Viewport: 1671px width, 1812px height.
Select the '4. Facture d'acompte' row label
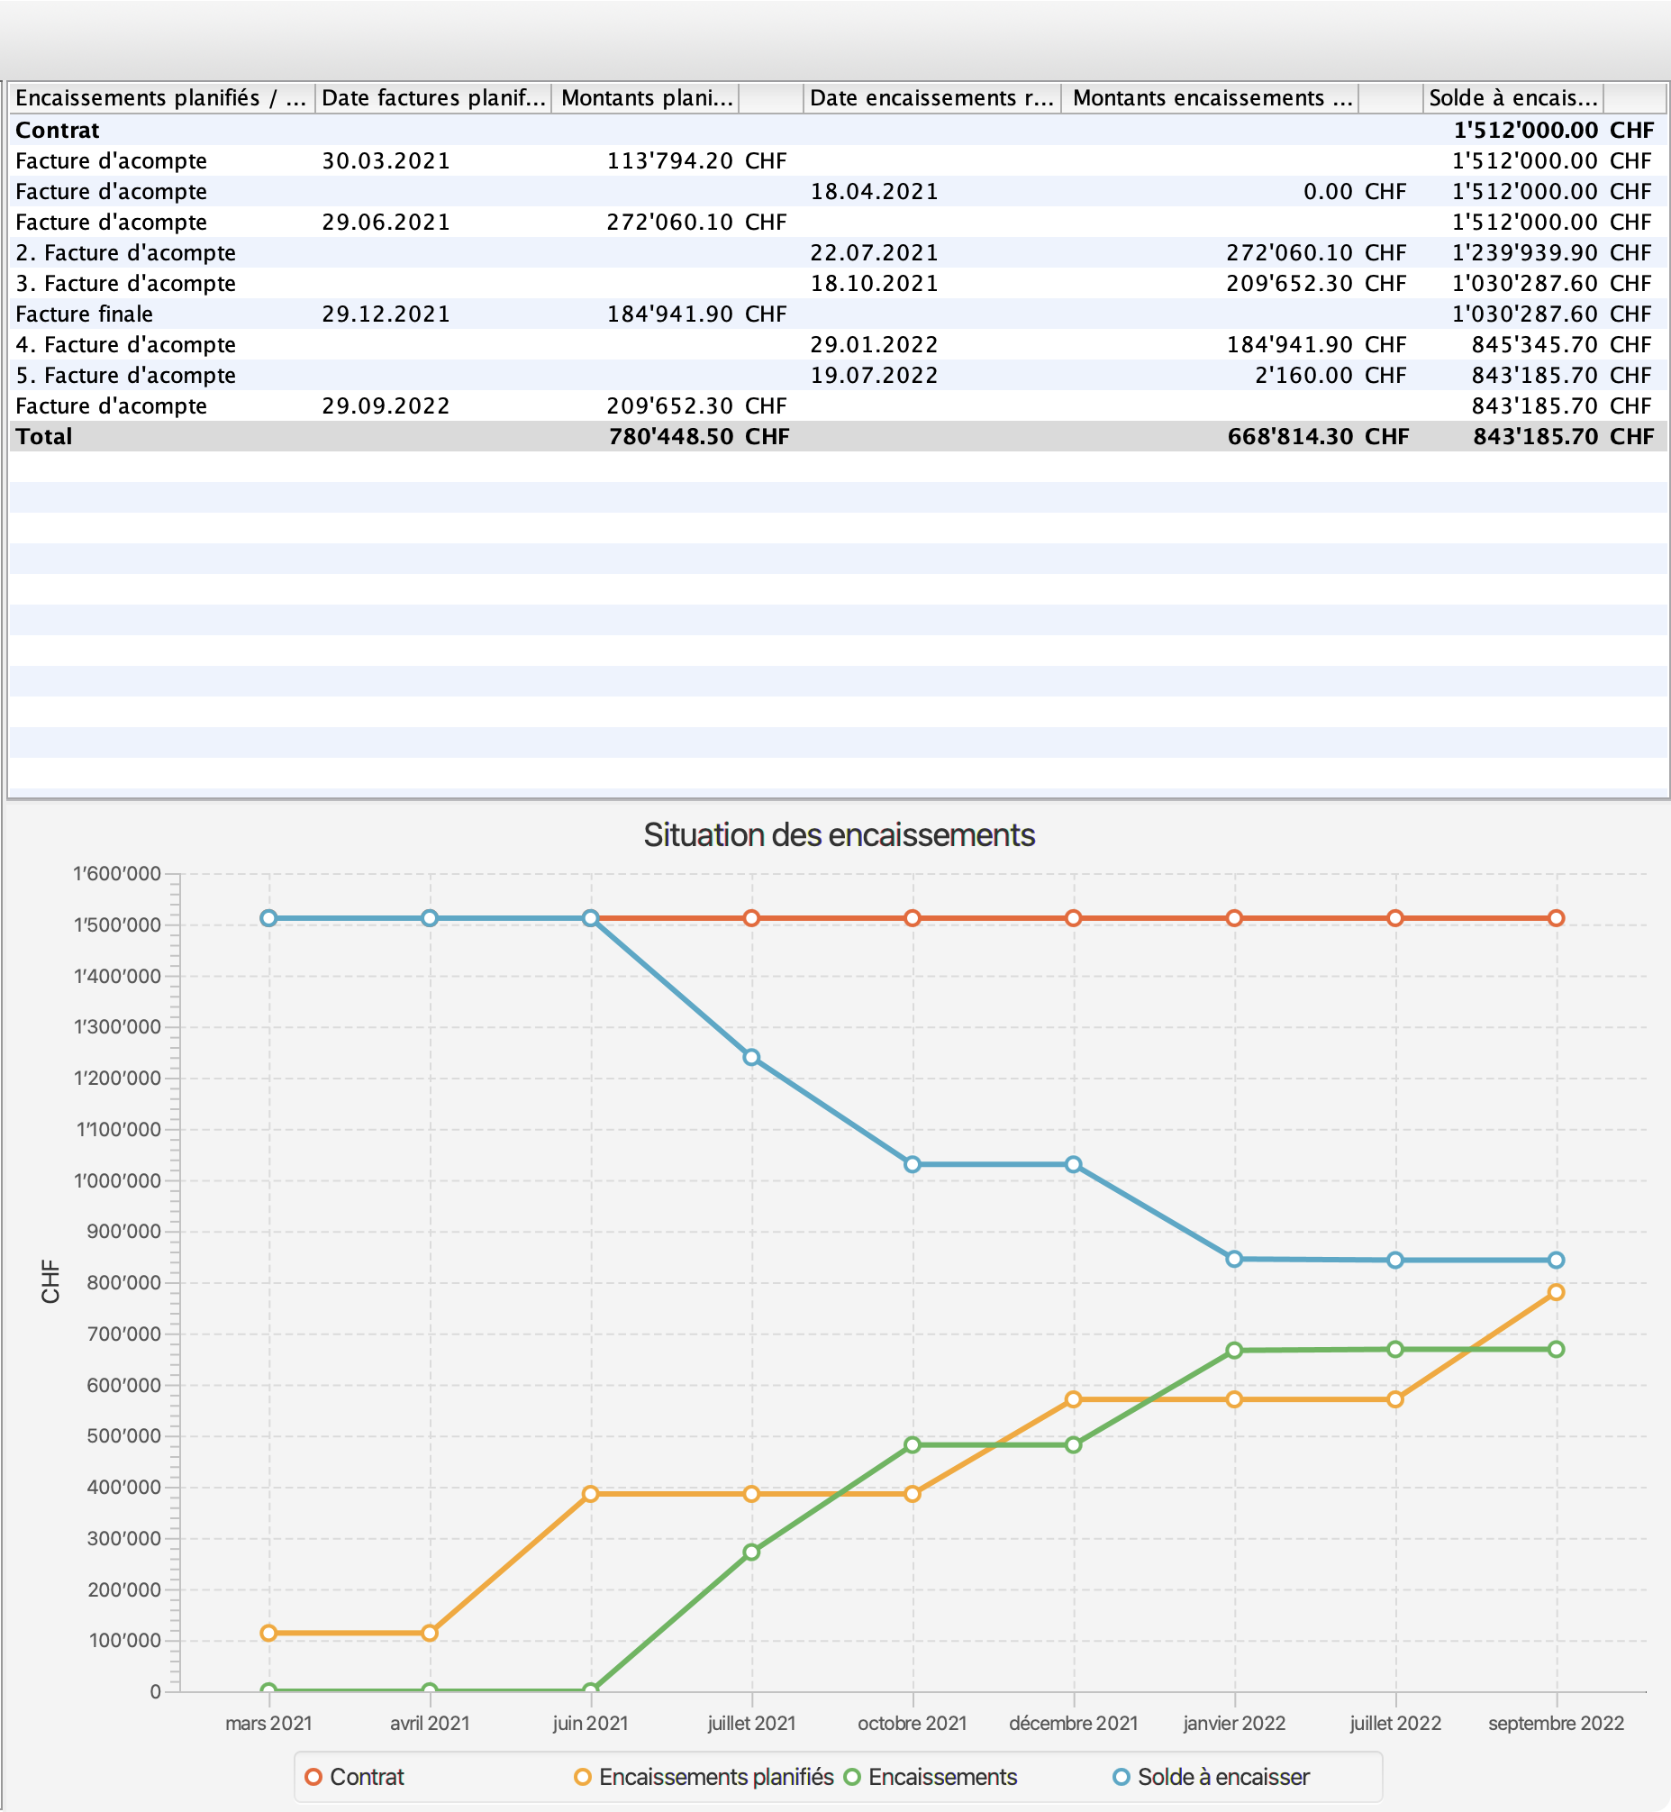(126, 346)
